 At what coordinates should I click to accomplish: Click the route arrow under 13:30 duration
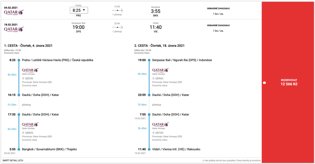[x=117, y=10]
